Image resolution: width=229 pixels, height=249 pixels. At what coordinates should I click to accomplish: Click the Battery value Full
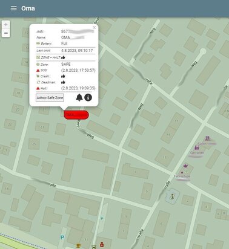pyautogui.click(x=64, y=44)
